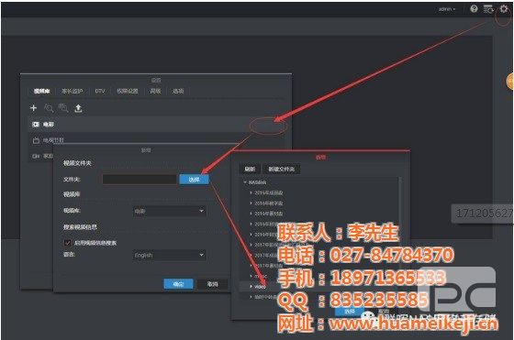Open the admin user menu
Screen dimensions: 514x340
[x=447, y=9]
